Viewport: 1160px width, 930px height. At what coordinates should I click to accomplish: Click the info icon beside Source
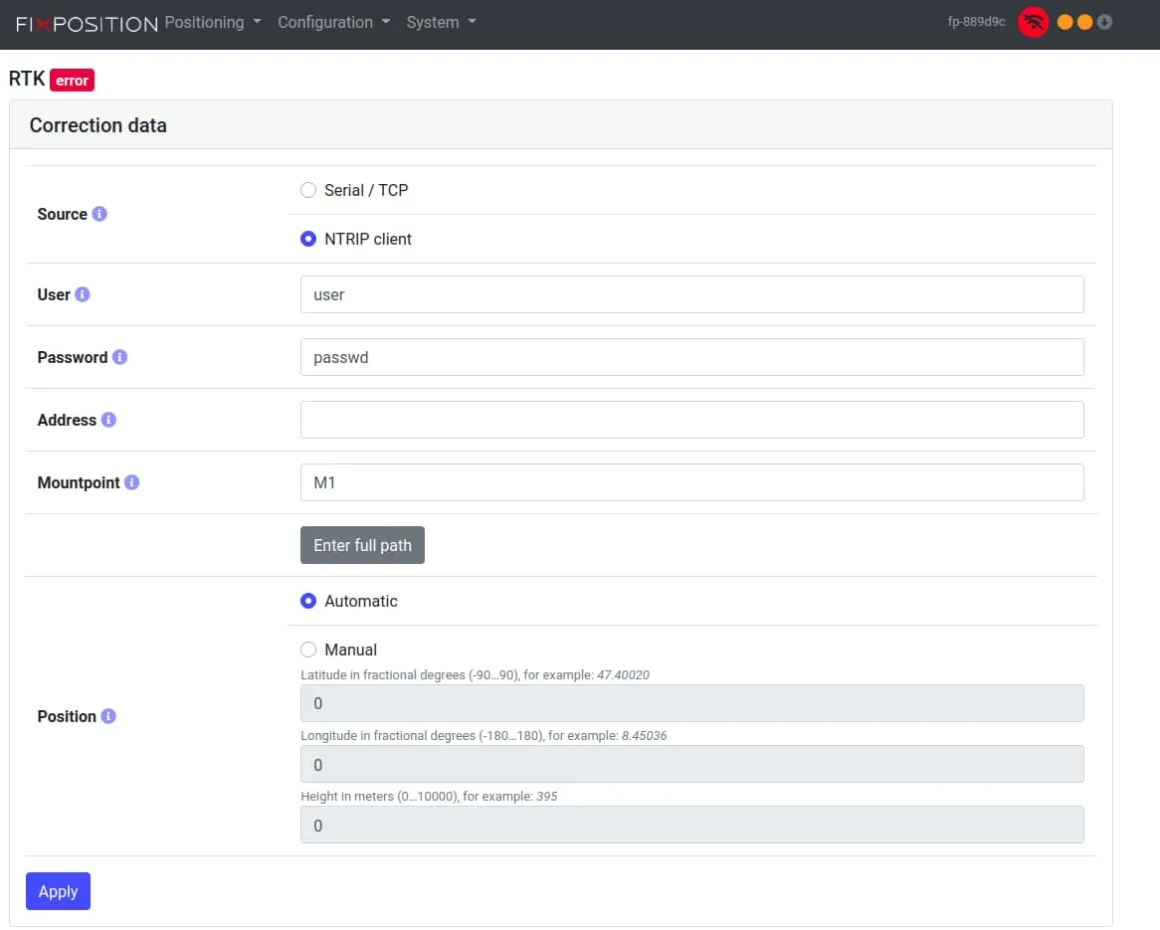(99, 214)
